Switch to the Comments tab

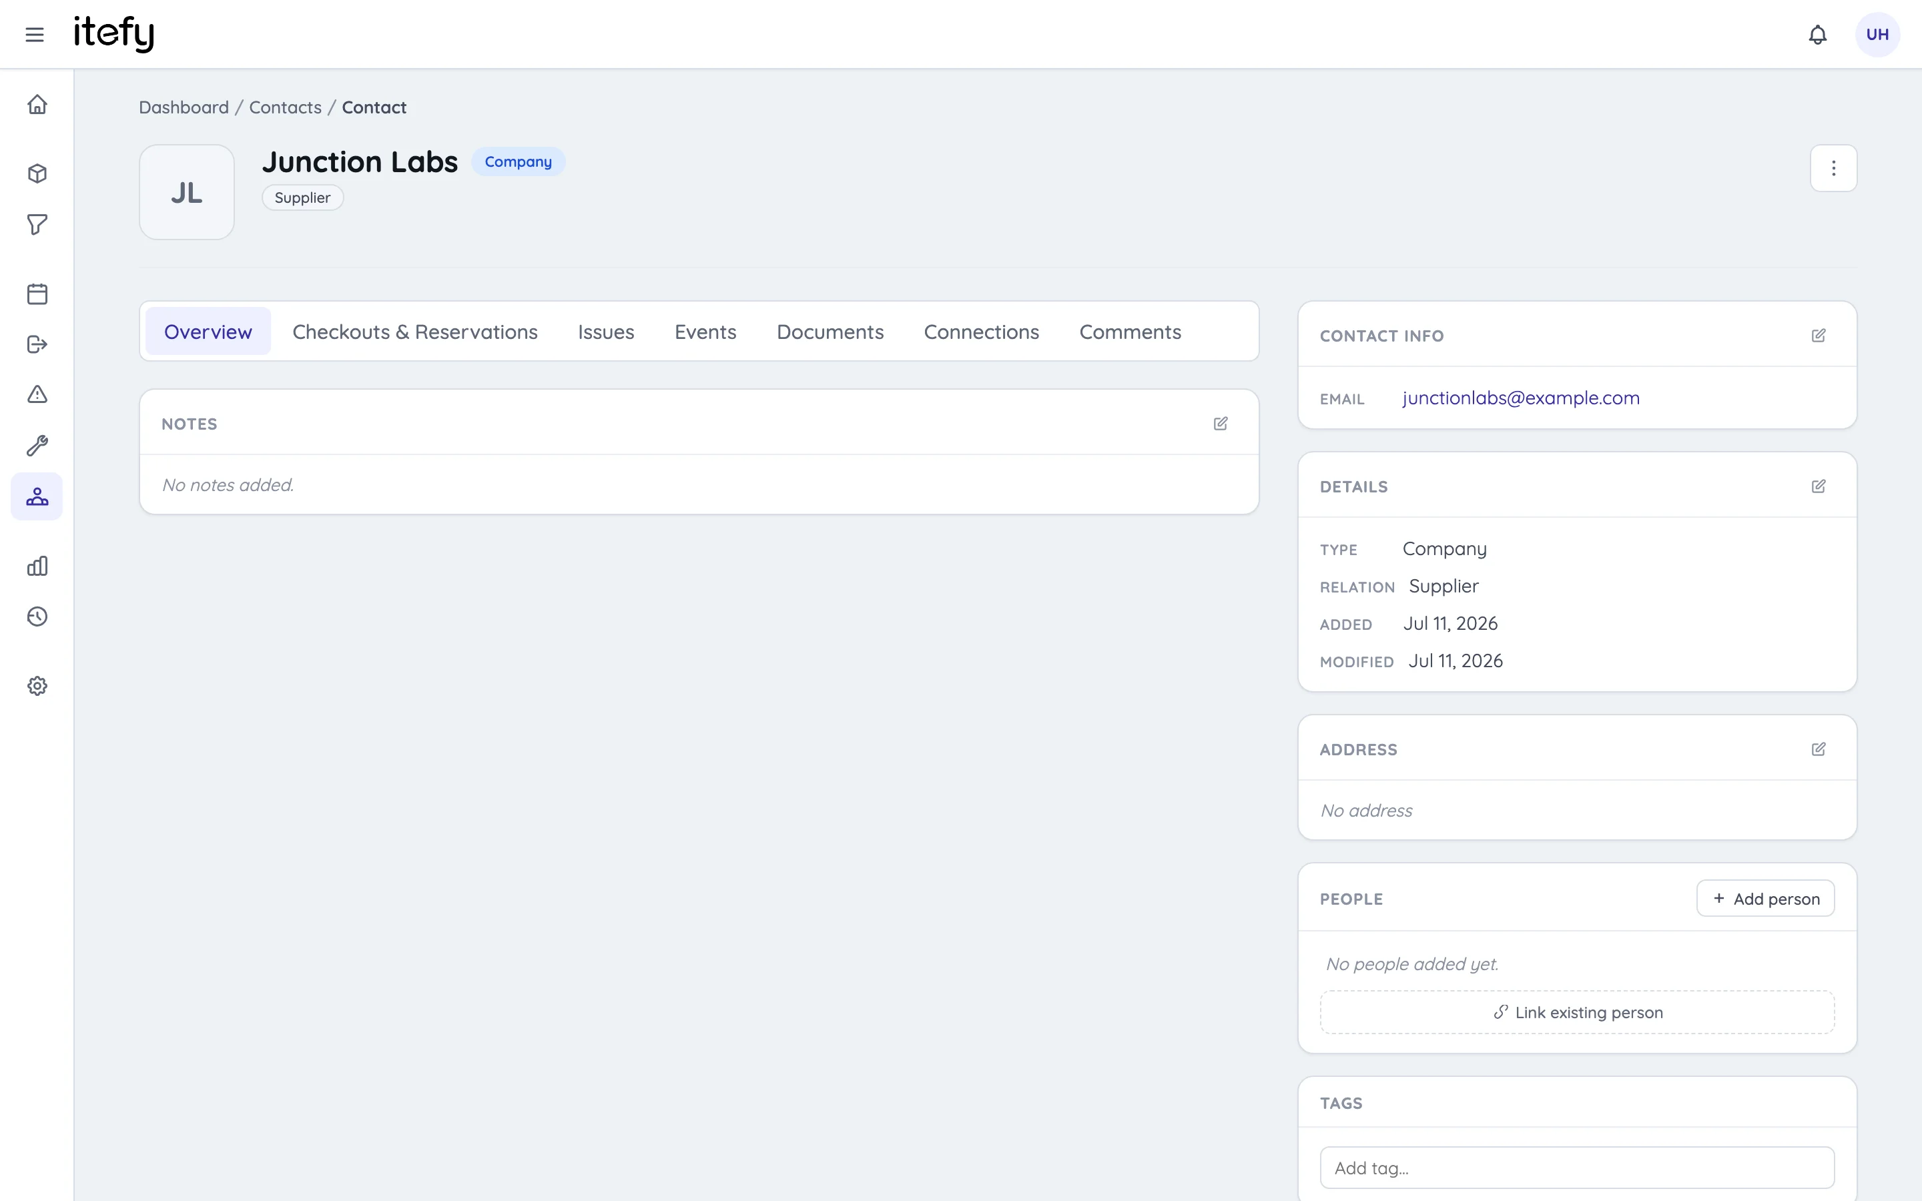(1129, 332)
